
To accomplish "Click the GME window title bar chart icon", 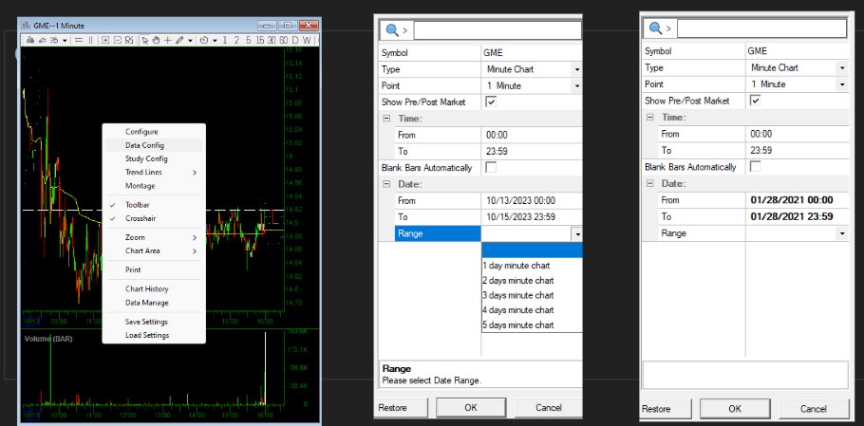I will [x=26, y=26].
